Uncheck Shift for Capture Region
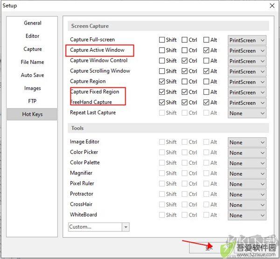 pos(162,82)
